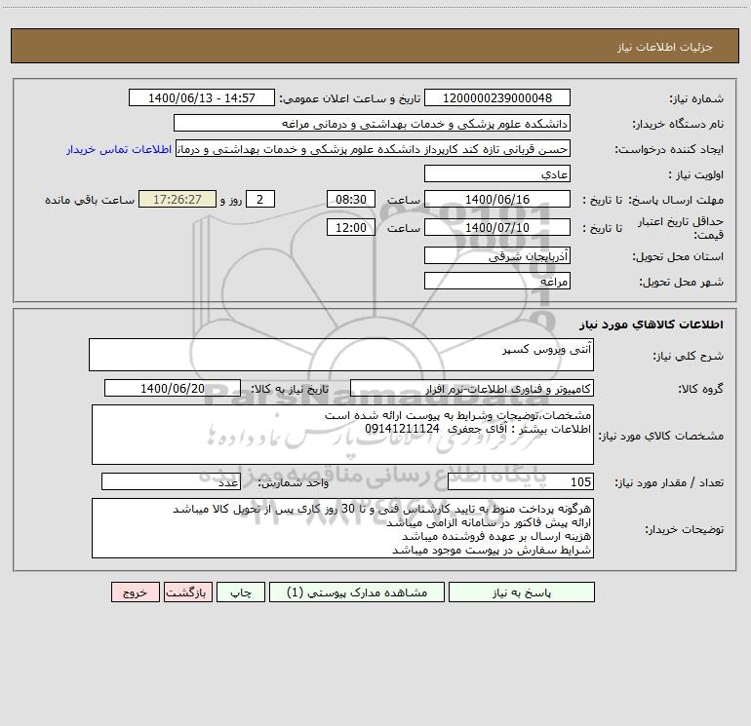Open مشاهده مدارک پیوستی (1) button
The height and width of the screenshot is (726, 751).
pyautogui.click(x=357, y=592)
